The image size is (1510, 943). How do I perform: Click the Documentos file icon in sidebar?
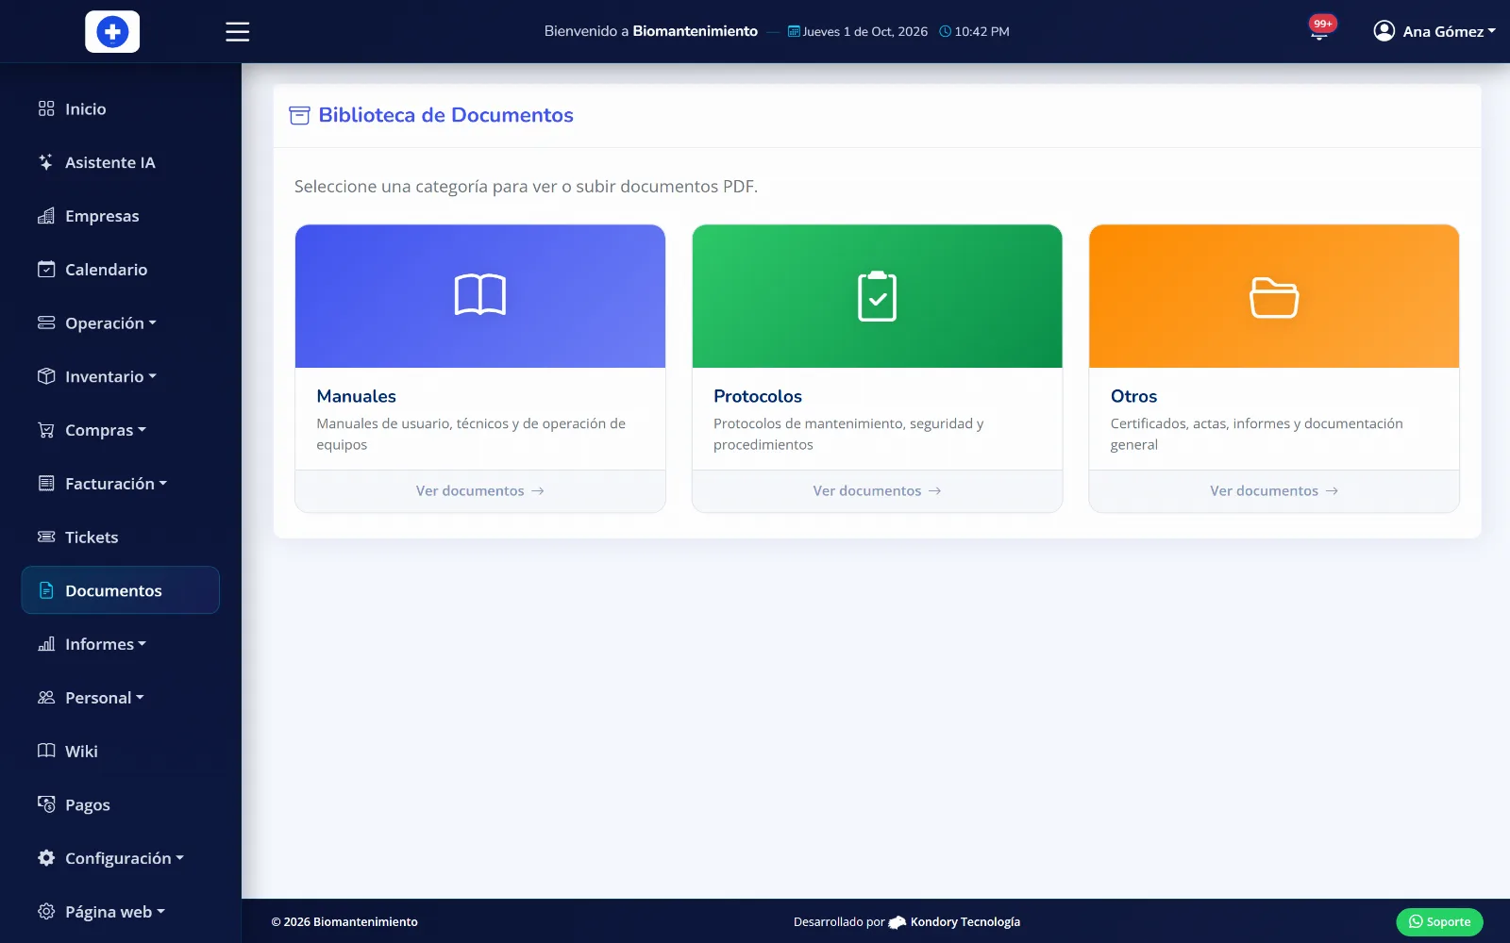[x=46, y=590]
